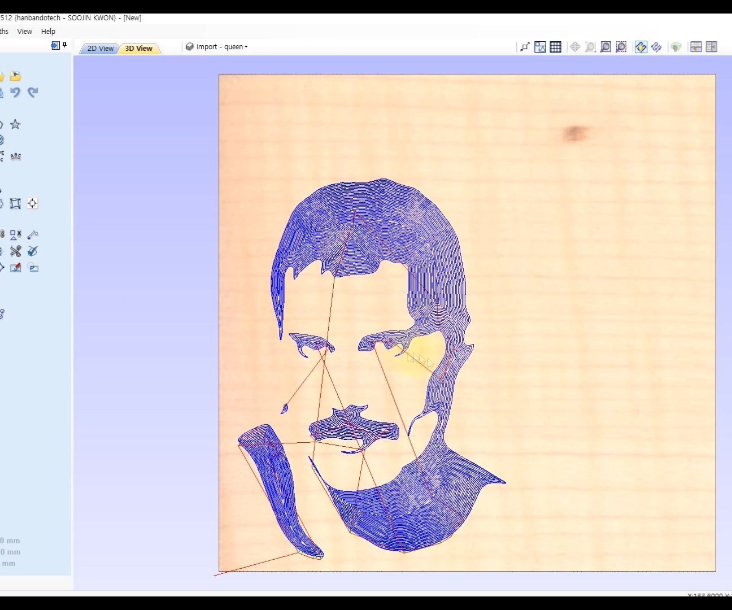Open the Text on Curve tool

click(x=15, y=156)
